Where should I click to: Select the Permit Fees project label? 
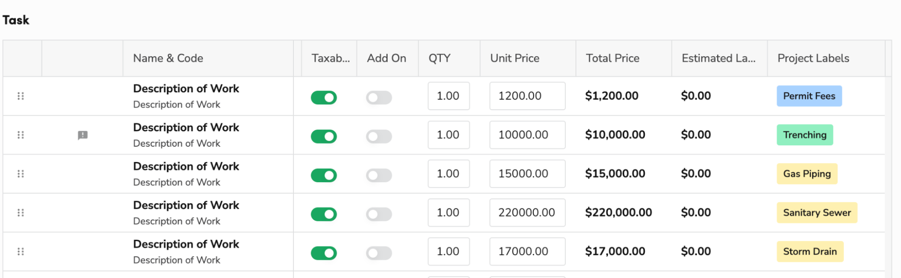[809, 96]
